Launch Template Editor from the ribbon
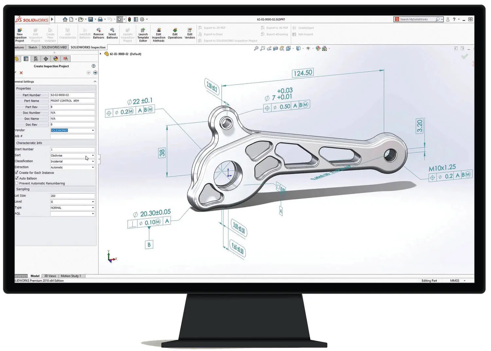 (143, 35)
